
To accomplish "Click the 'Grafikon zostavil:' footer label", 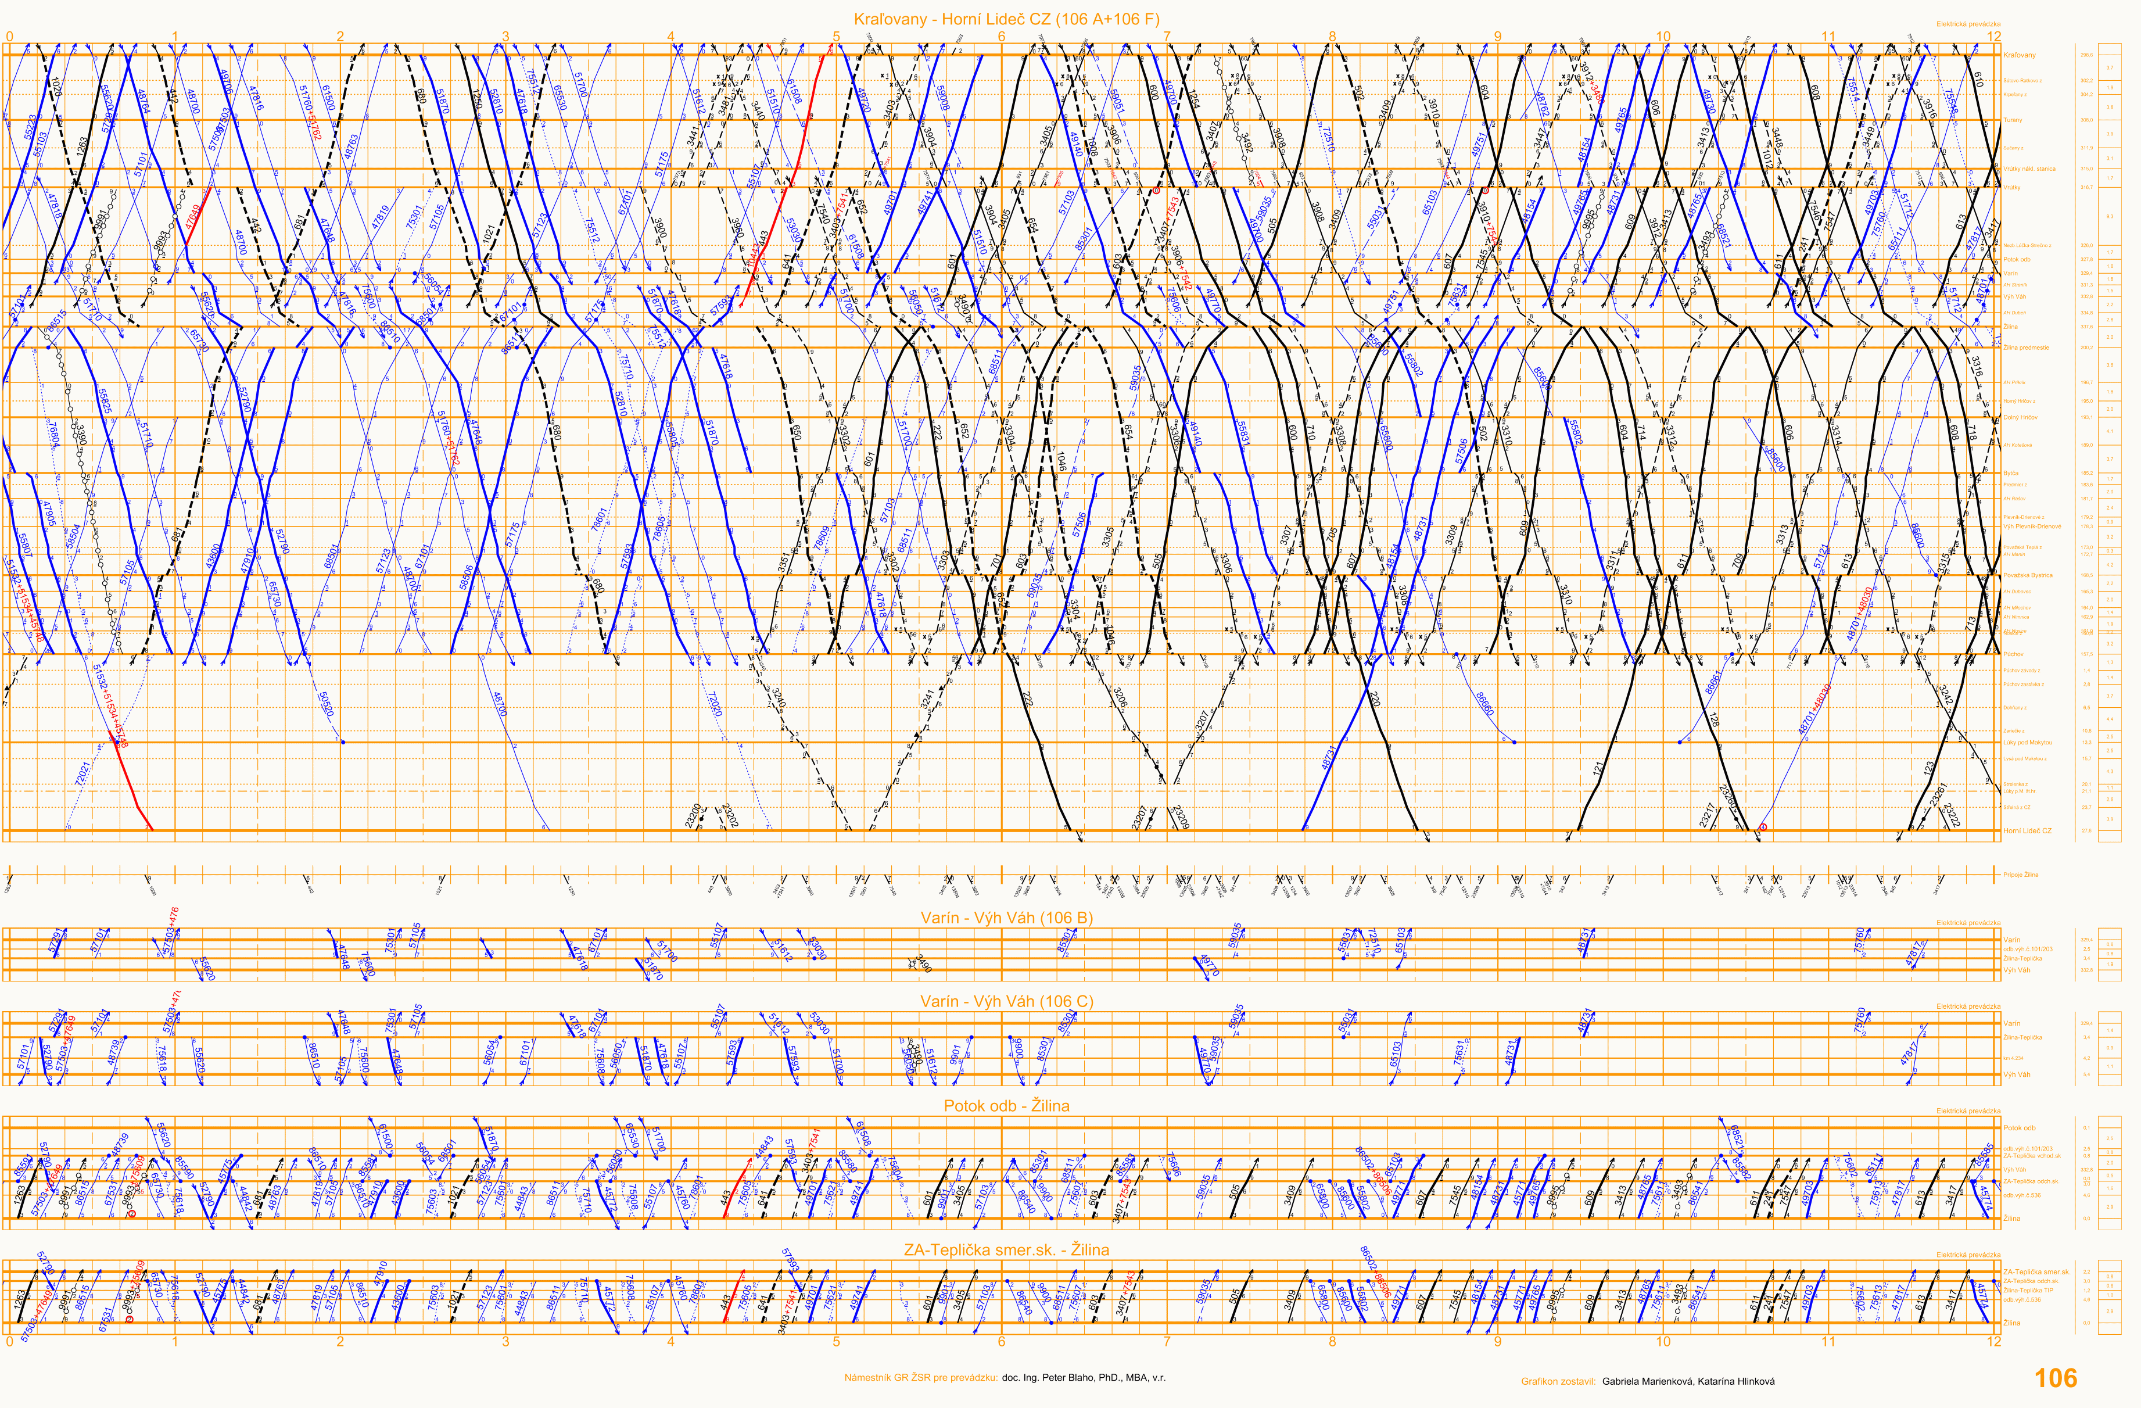I will click(x=1558, y=1381).
